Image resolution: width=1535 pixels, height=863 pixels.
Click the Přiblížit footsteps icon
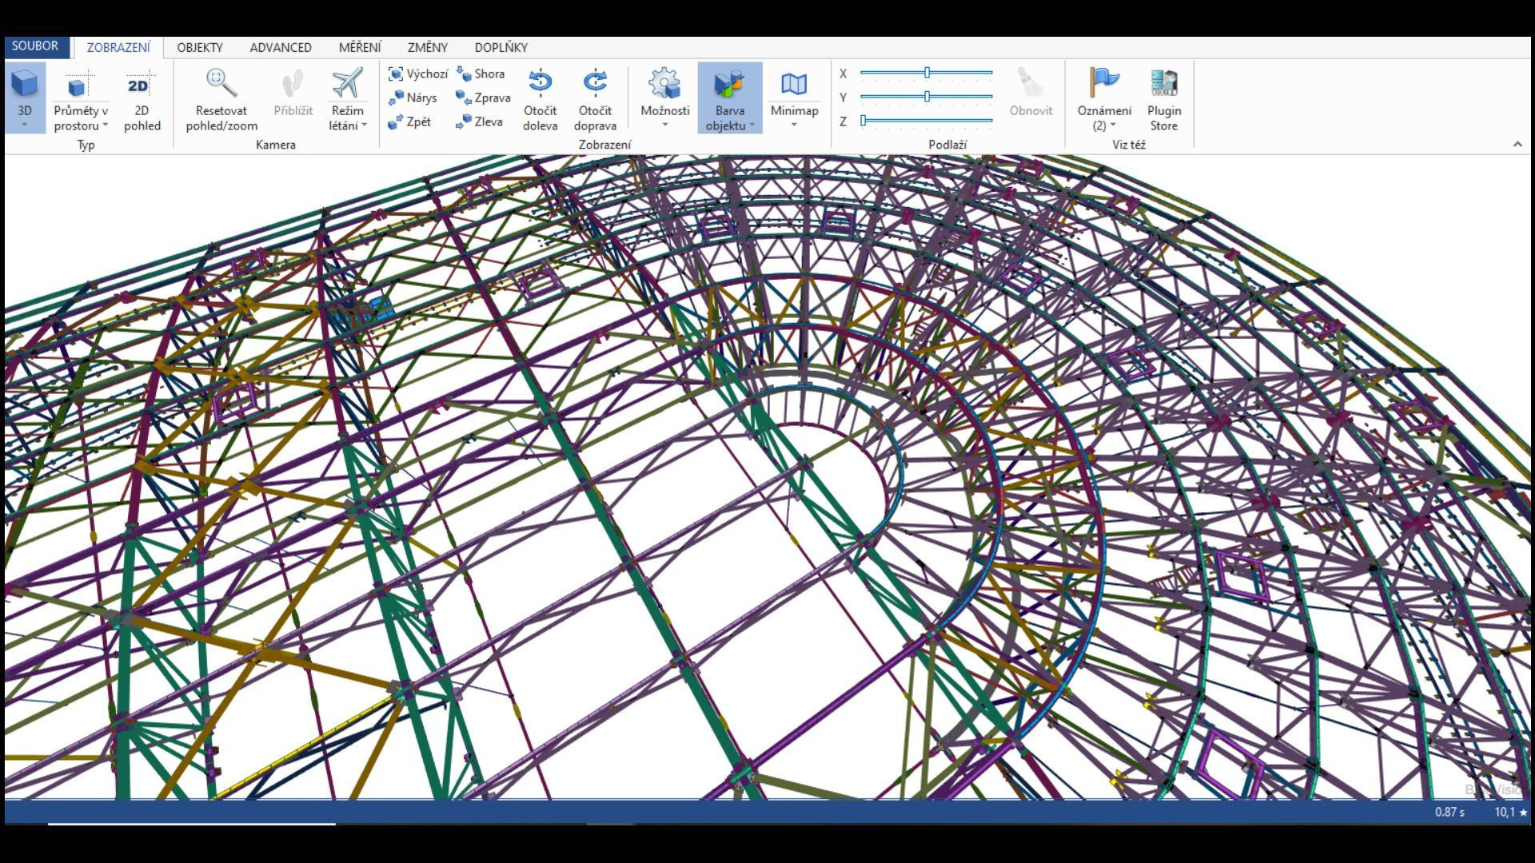pos(293,83)
